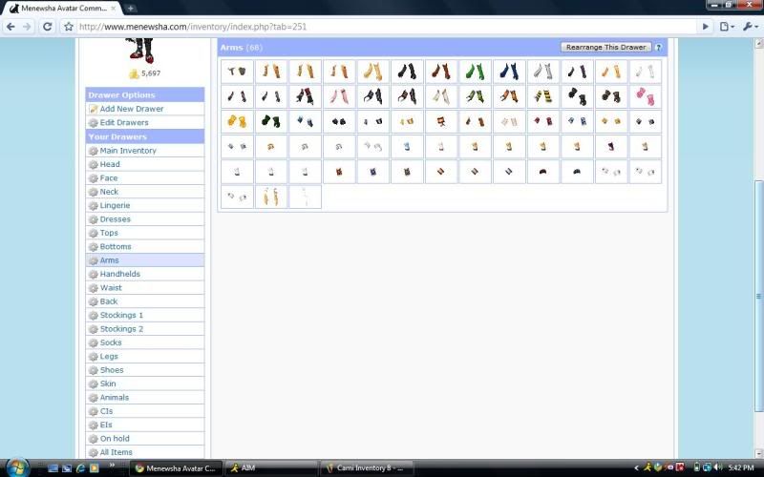Click gear icon beside Neck drawer
This screenshot has height=477, width=764.
(x=93, y=192)
